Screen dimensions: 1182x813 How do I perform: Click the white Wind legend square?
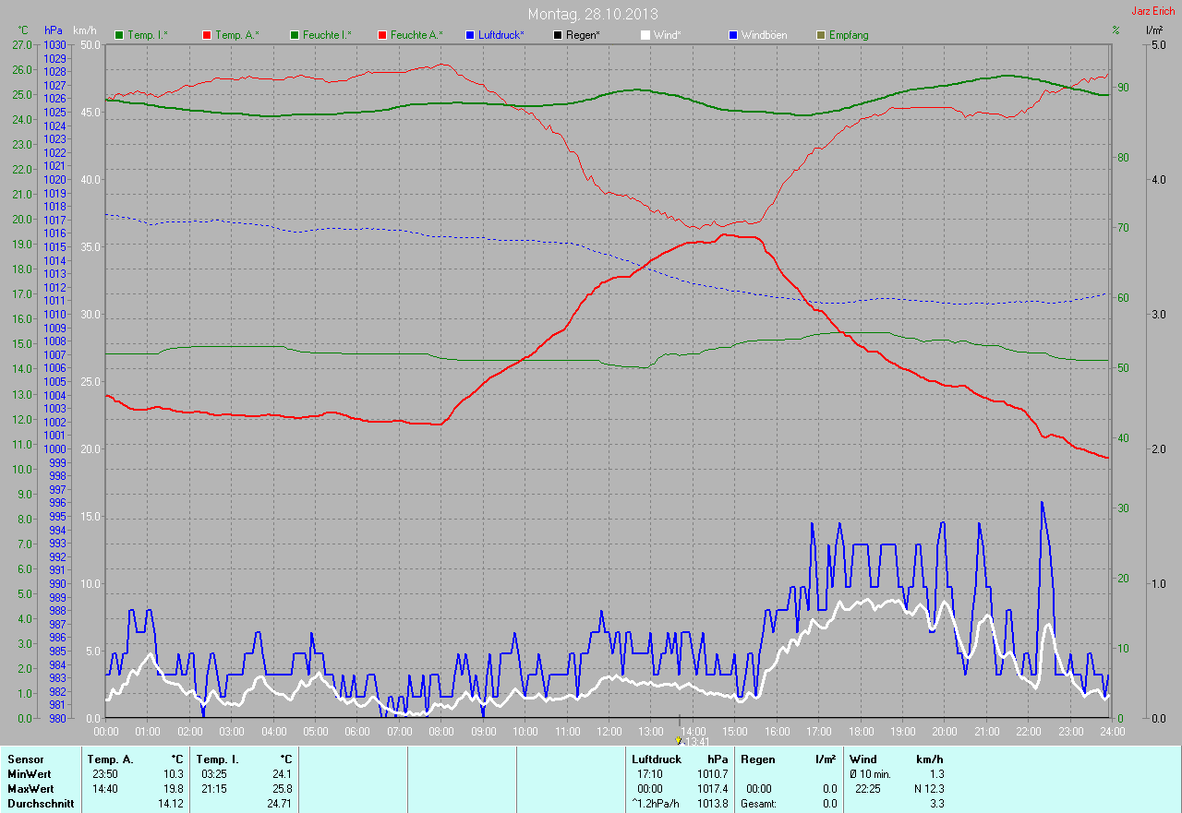pos(645,35)
